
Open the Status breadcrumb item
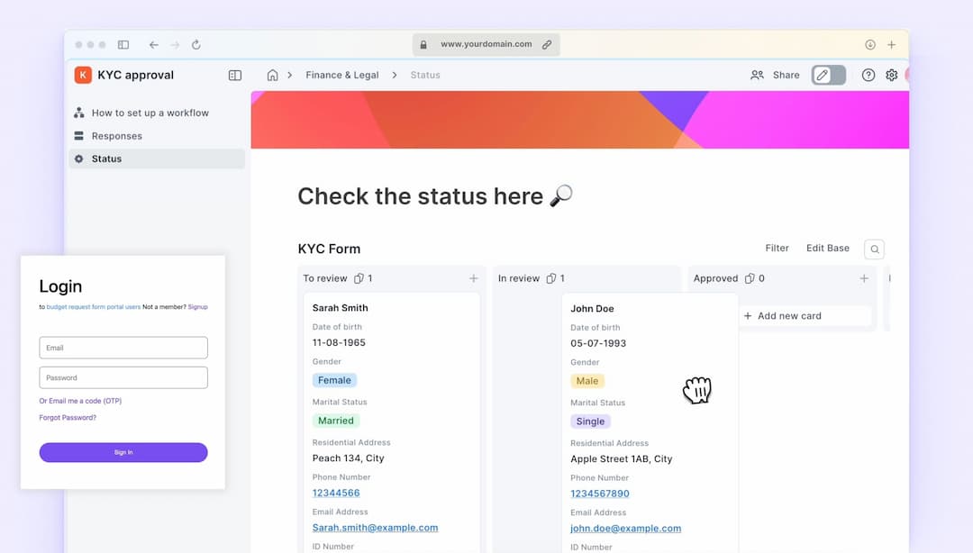[424, 75]
